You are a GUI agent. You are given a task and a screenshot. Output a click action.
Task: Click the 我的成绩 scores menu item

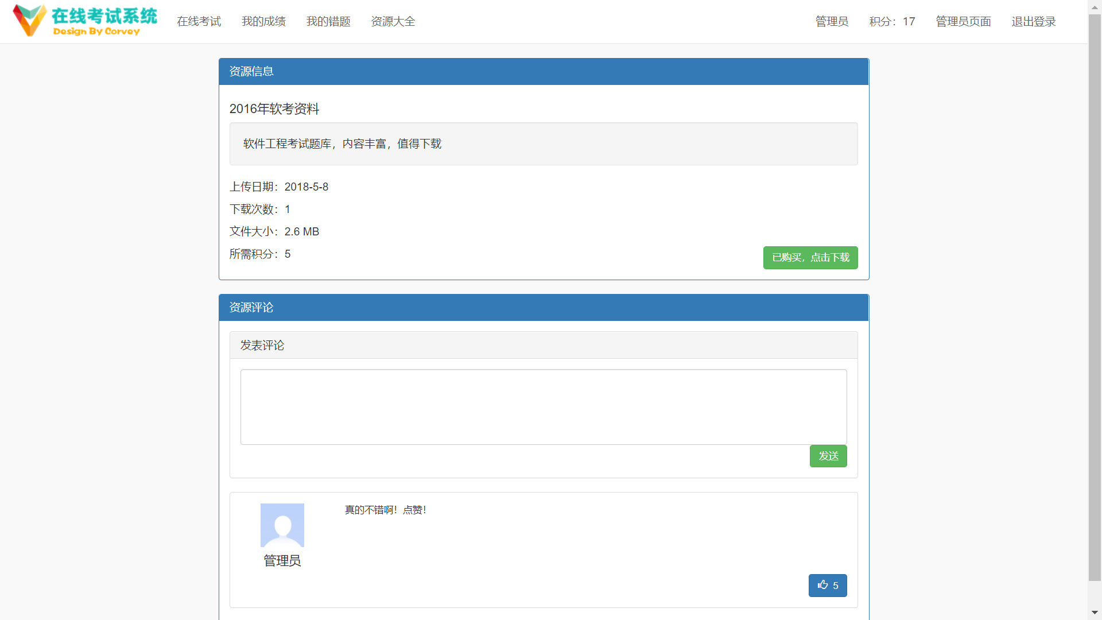tap(263, 21)
